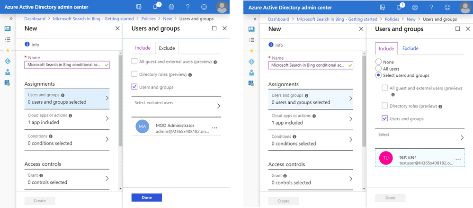The height and width of the screenshot is (208, 473).
Task: Select None radio button
Action: pyautogui.click(x=378, y=62)
